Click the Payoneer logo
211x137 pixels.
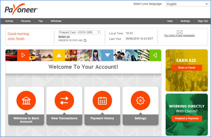[21, 9]
